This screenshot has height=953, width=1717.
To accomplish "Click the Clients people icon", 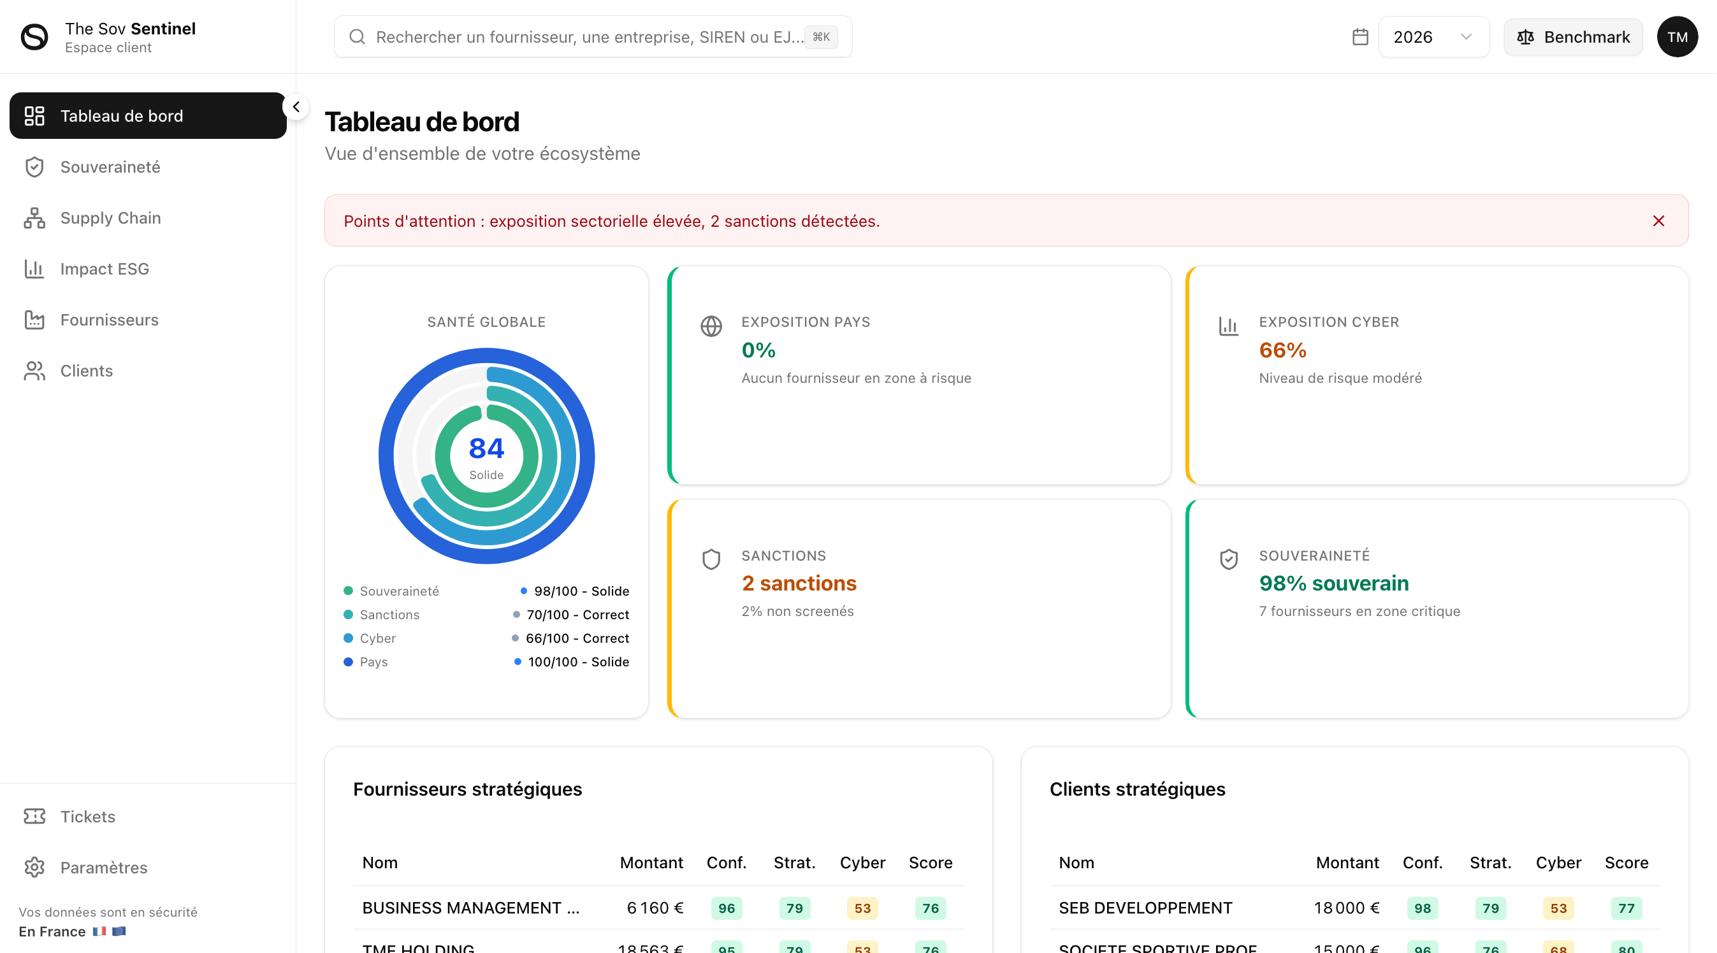I will (x=34, y=371).
